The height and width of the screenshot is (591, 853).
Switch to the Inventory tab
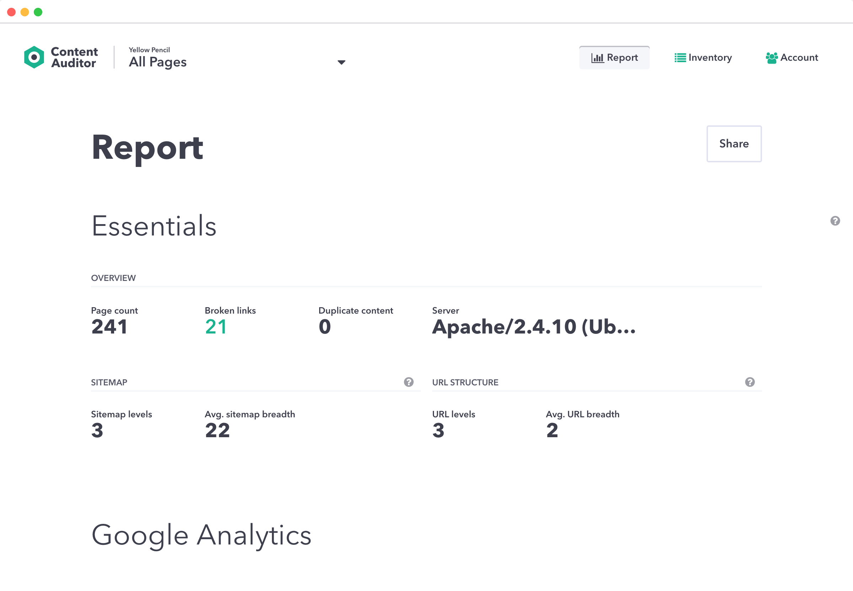710,58
